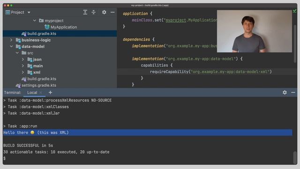
Task: Click the 'application {' line in editor
Action: (x=137, y=14)
